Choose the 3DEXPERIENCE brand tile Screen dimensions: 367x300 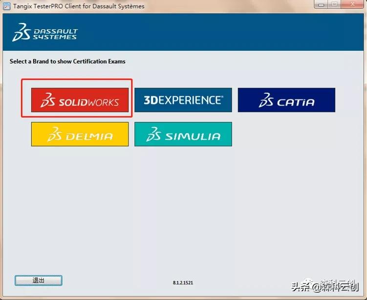(183, 100)
